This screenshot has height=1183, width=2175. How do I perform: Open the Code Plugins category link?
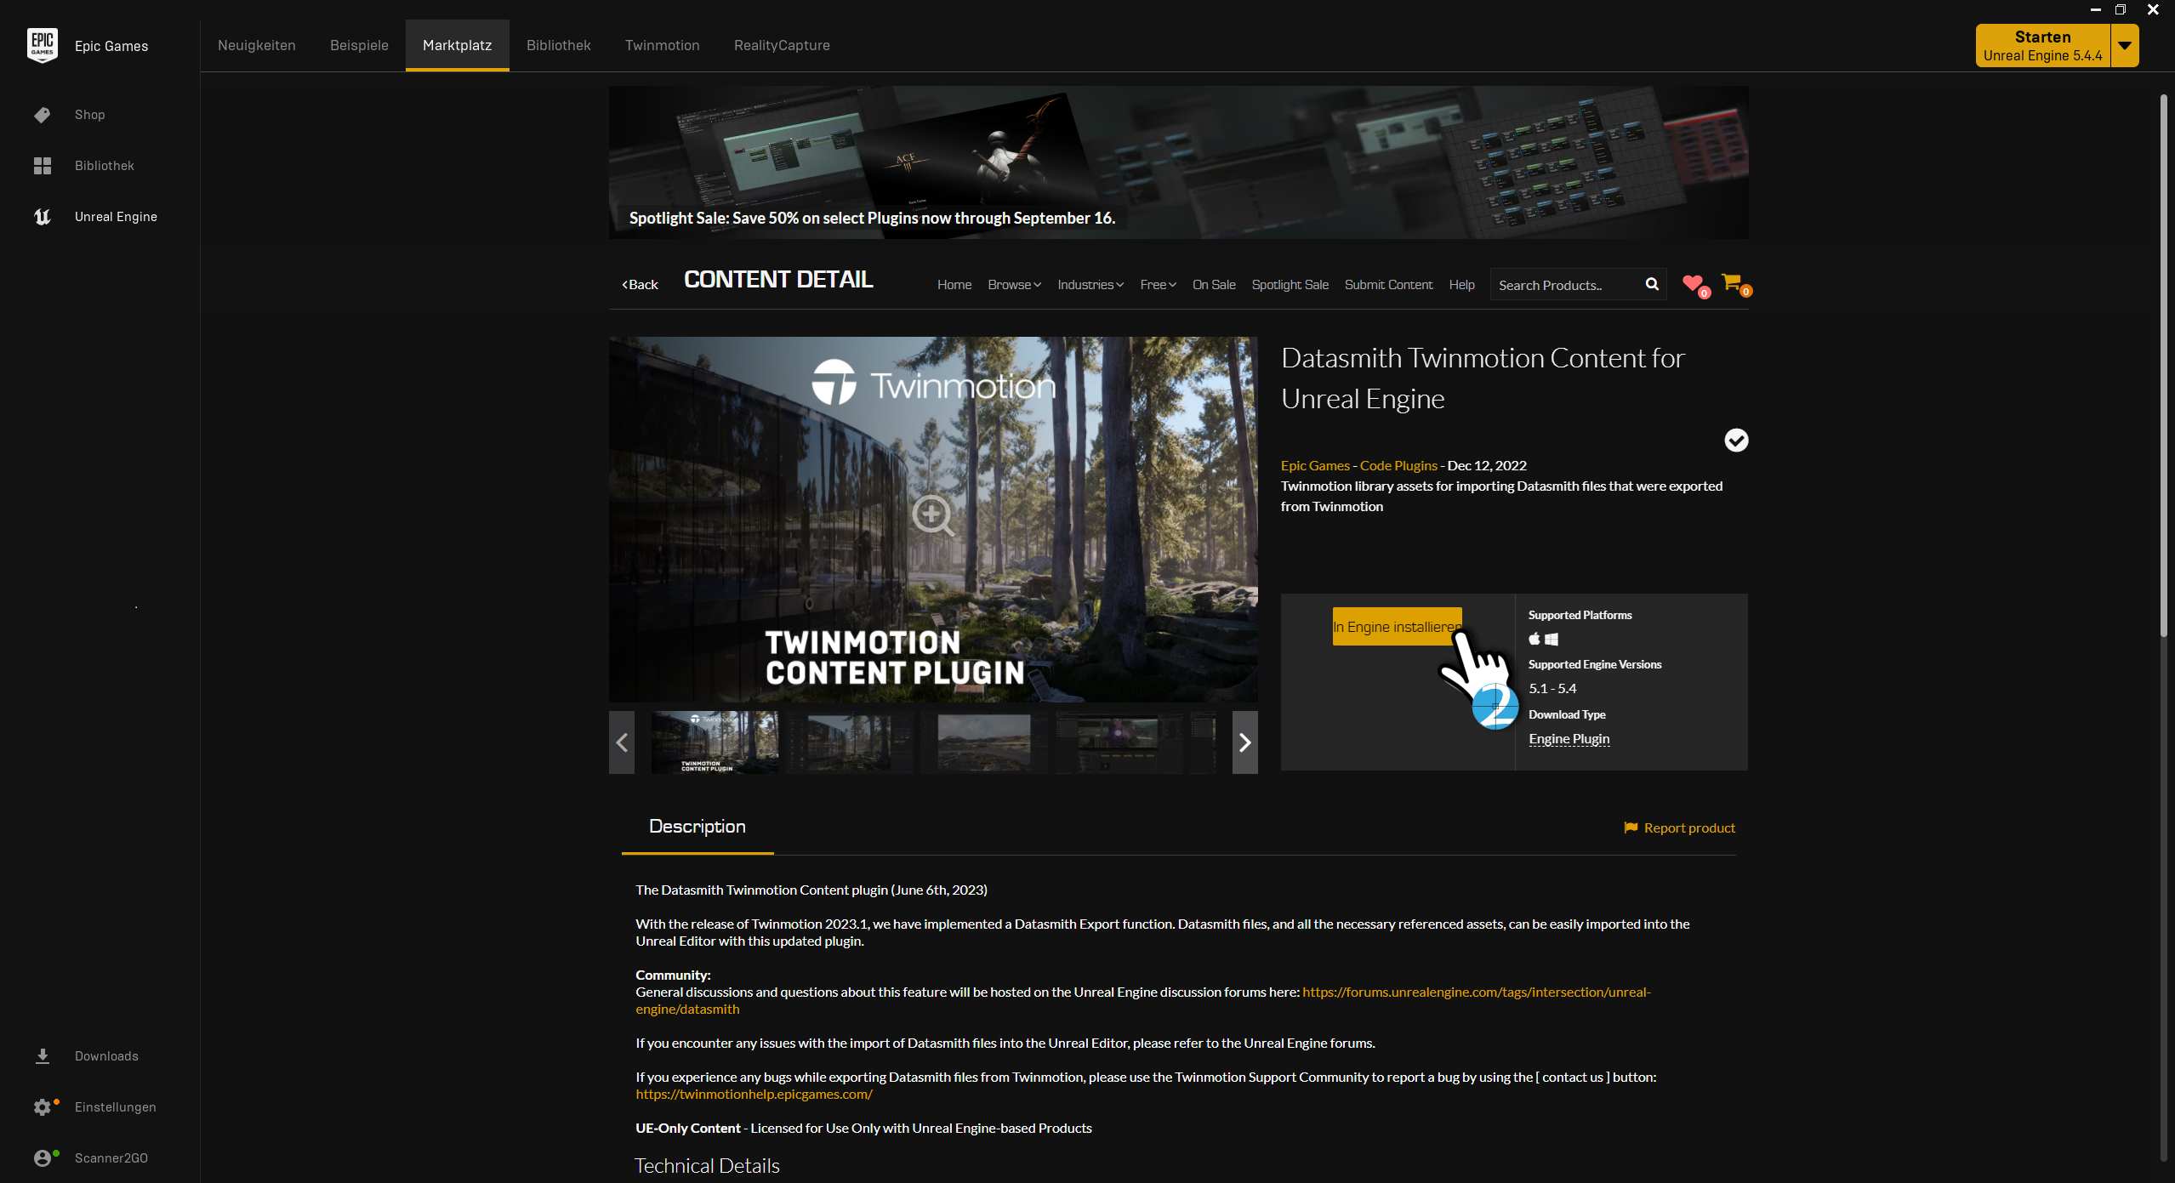(x=1398, y=465)
